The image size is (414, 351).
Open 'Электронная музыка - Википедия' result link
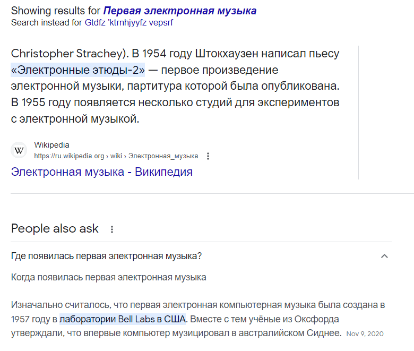click(x=102, y=172)
